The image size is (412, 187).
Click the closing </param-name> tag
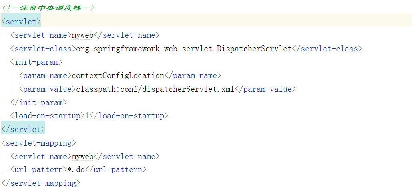click(193, 76)
